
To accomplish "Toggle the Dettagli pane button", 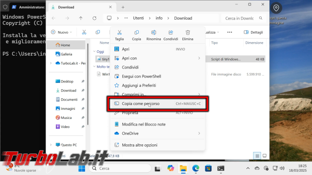I will coord(253,32).
